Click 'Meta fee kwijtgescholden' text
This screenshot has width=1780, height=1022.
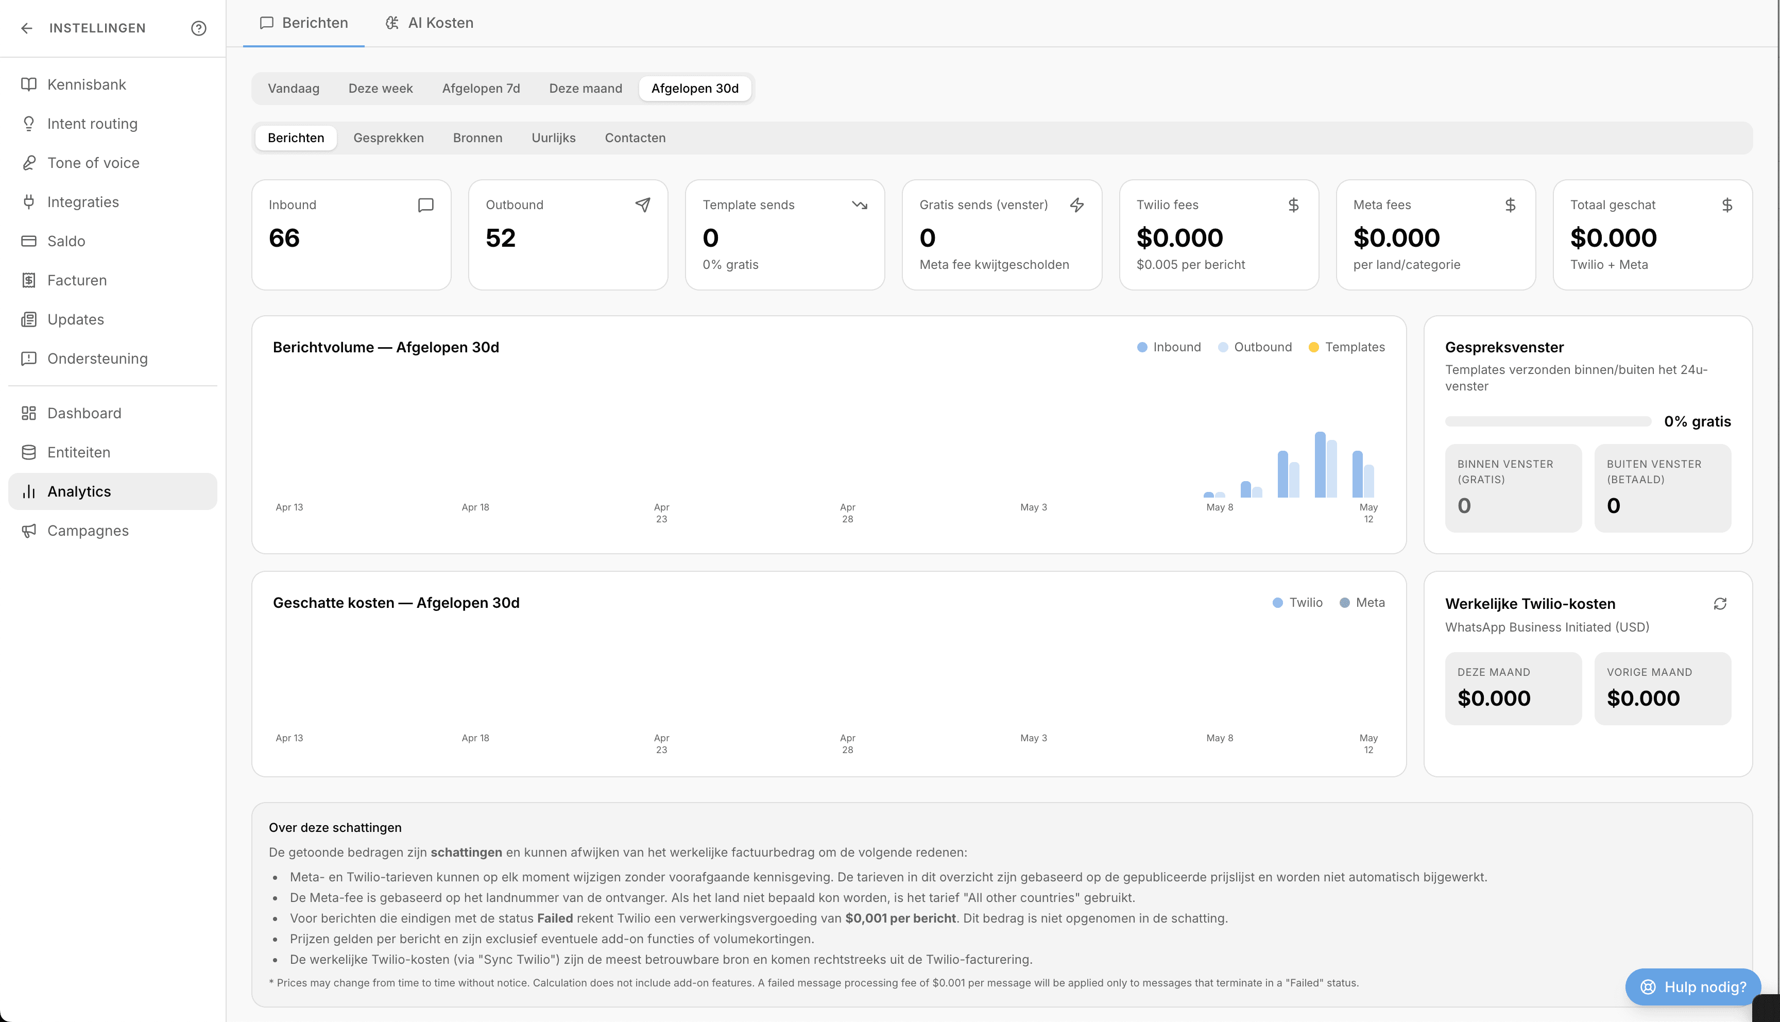[x=994, y=265]
